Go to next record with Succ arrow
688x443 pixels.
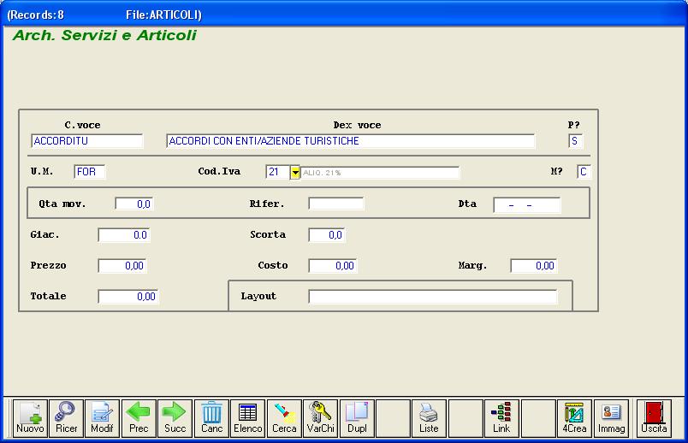click(175, 418)
